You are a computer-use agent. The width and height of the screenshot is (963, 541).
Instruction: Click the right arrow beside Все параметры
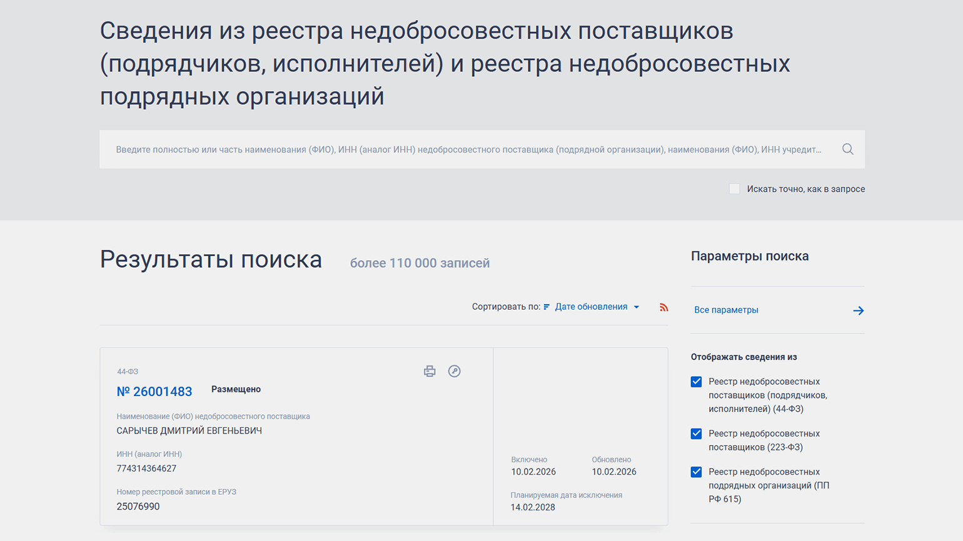click(x=859, y=310)
